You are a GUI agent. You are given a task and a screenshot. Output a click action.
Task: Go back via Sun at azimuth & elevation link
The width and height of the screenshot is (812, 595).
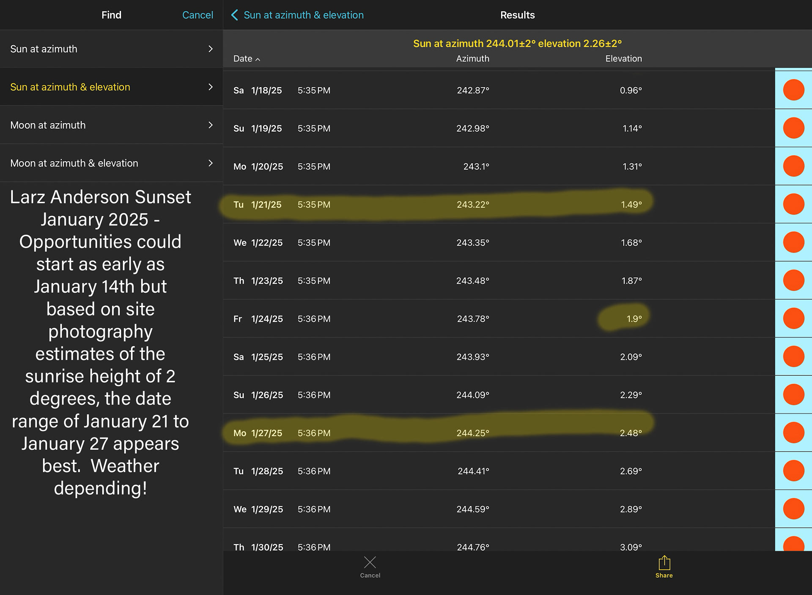(x=303, y=15)
